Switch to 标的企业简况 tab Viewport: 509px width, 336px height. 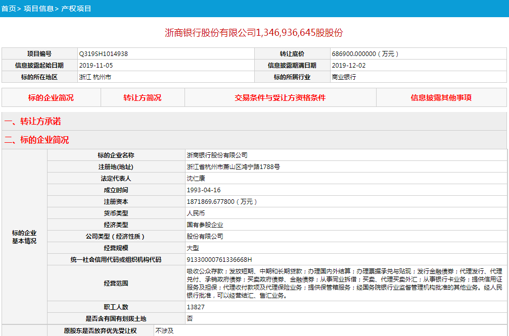point(51,97)
